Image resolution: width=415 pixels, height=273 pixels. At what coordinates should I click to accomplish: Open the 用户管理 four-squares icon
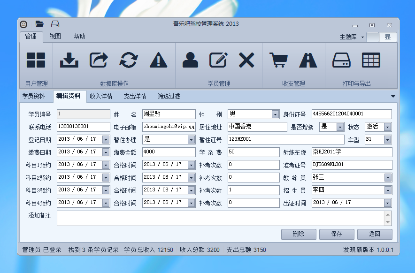point(36,60)
